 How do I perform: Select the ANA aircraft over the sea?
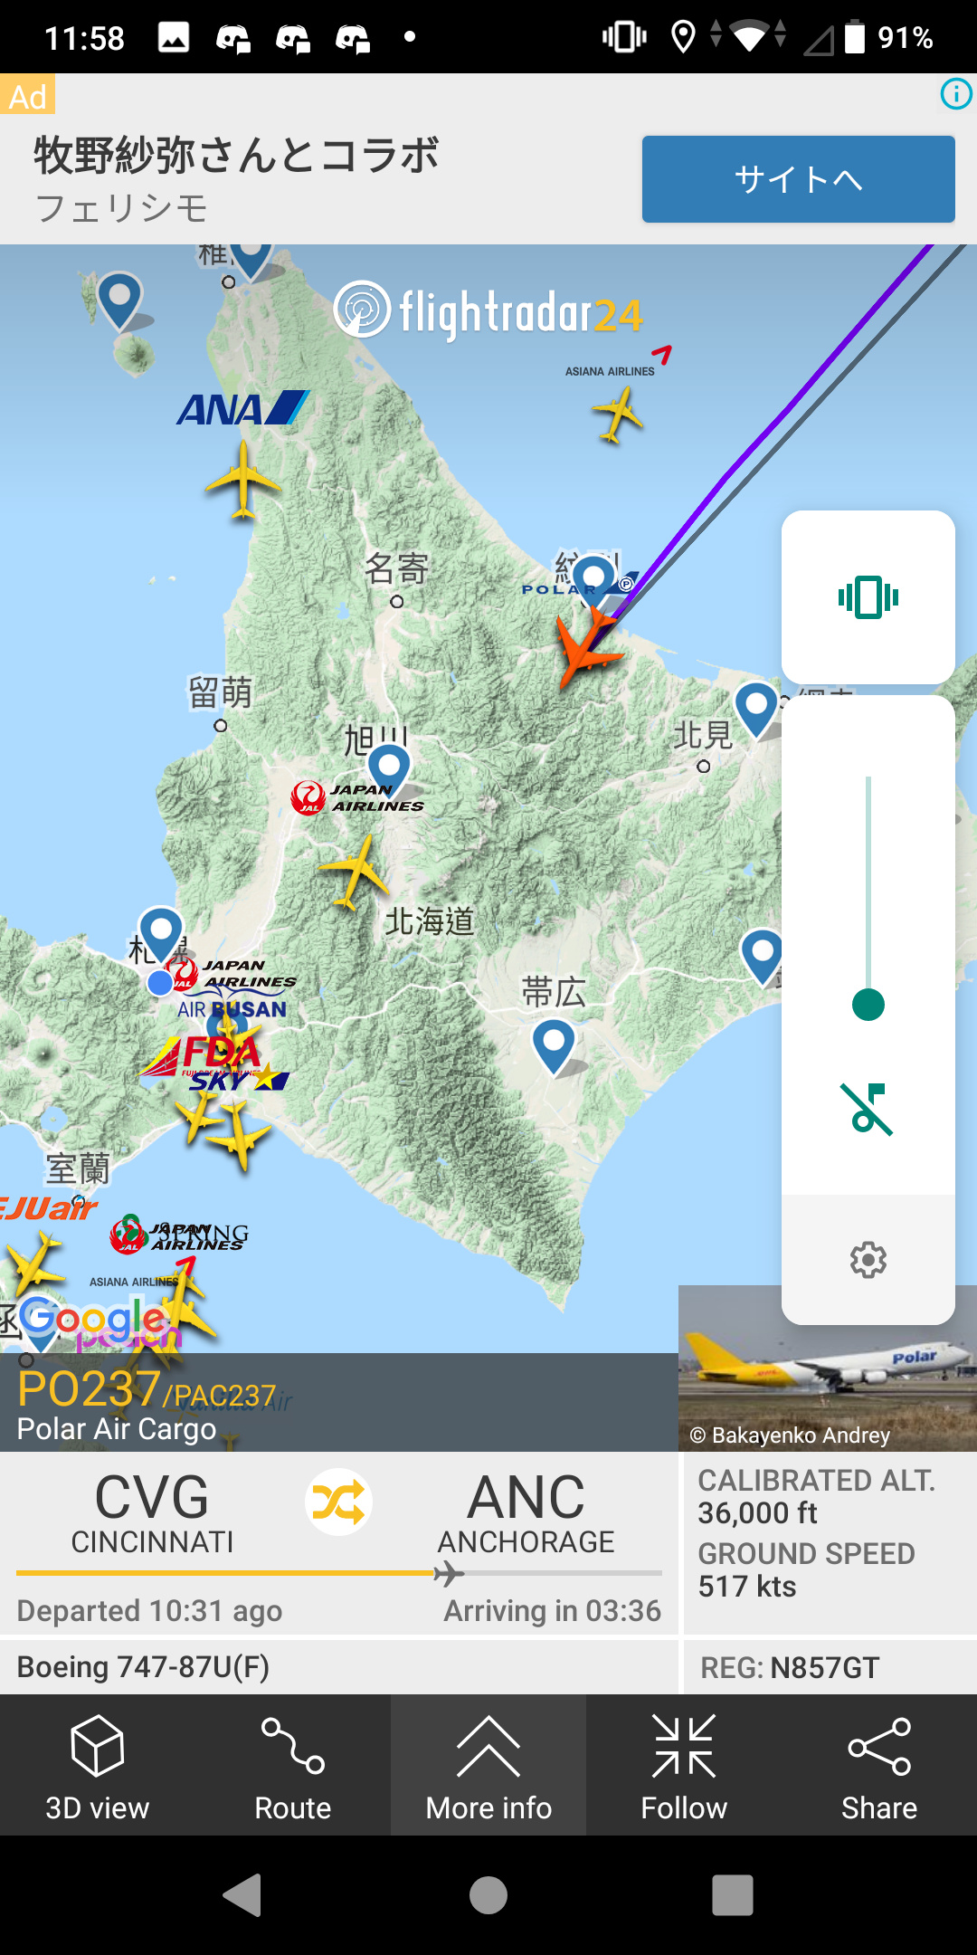click(x=242, y=481)
